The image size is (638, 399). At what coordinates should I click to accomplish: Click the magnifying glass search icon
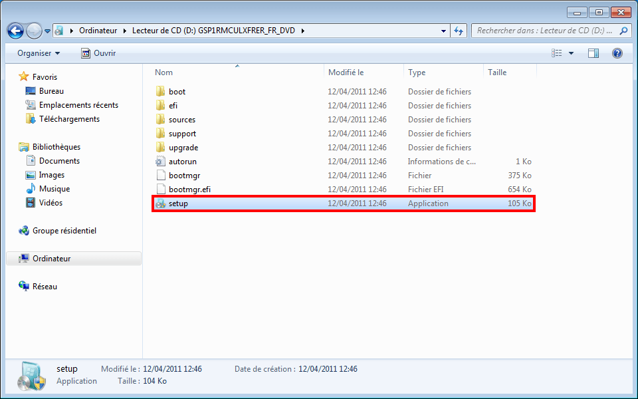tap(623, 31)
